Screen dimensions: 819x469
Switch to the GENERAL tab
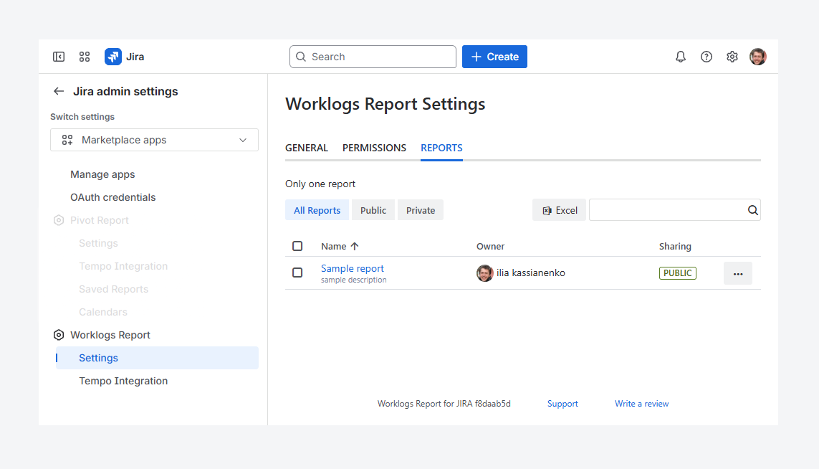307,148
